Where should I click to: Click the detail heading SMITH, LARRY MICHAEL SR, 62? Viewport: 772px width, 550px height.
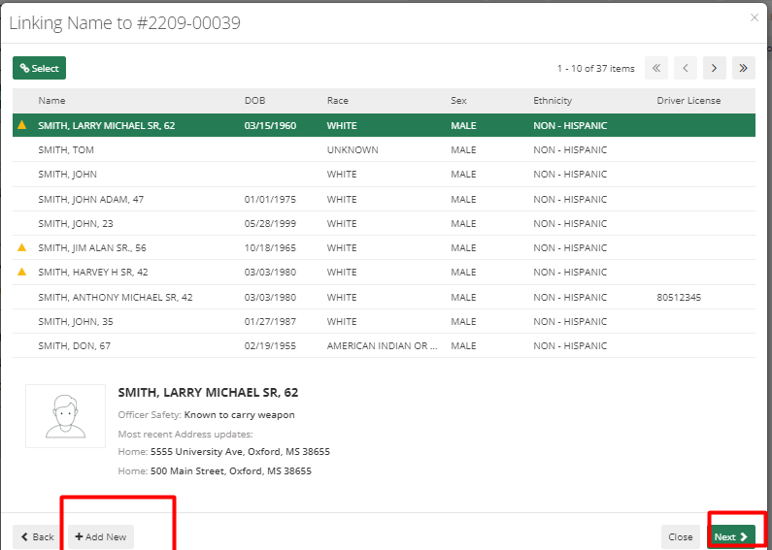point(208,393)
